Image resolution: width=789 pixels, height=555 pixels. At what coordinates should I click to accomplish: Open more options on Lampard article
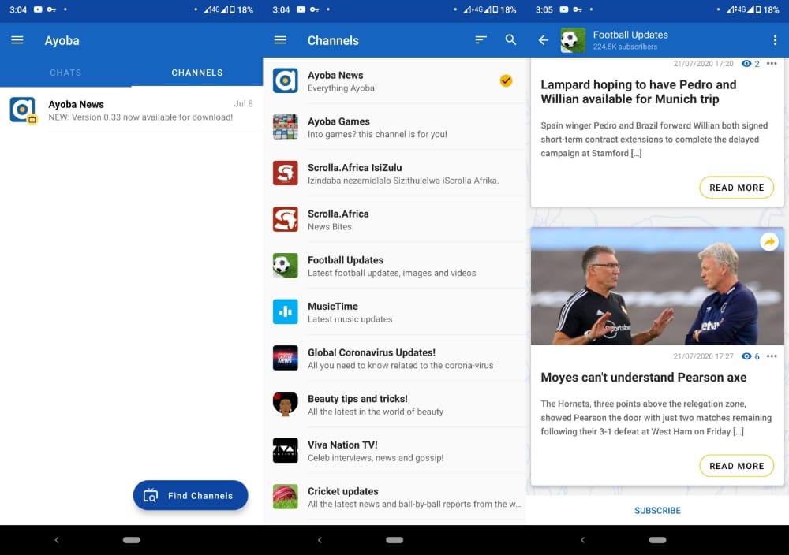pyautogui.click(x=772, y=63)
